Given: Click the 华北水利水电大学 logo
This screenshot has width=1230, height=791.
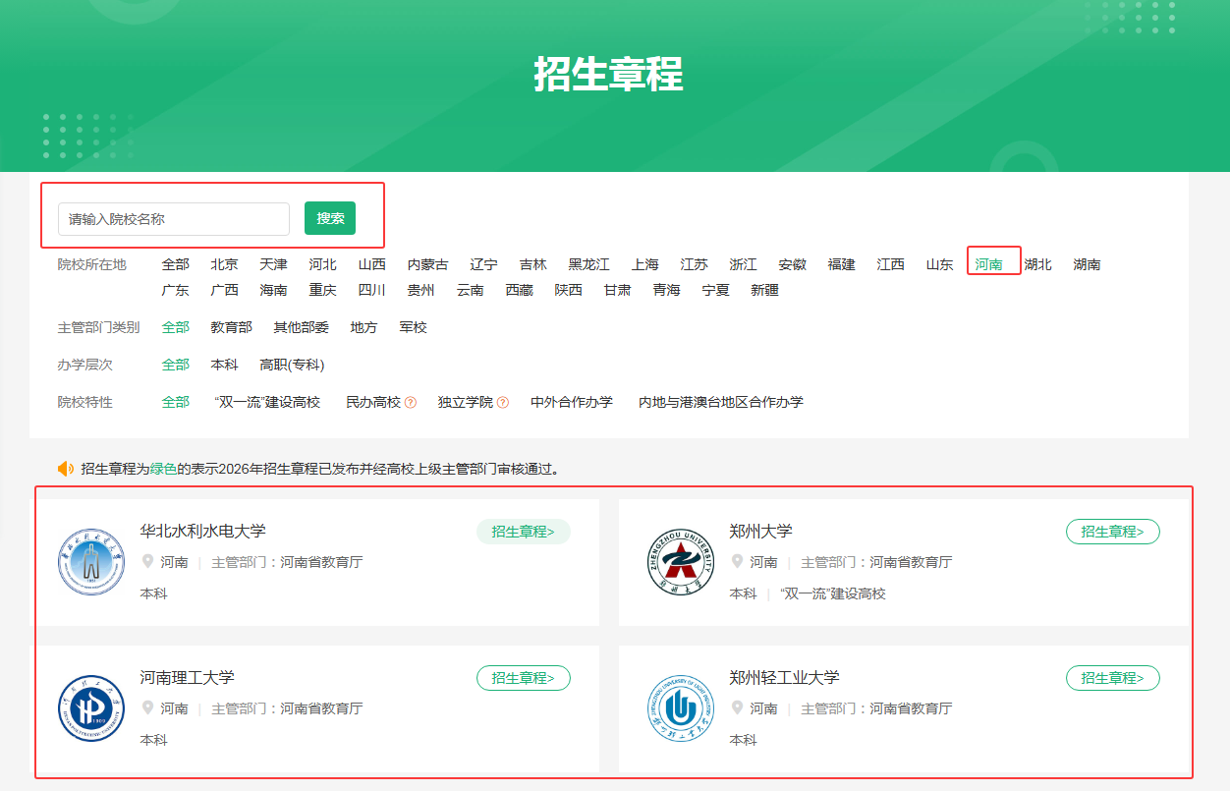Looking at the screenshot, I should pos(91,561).
